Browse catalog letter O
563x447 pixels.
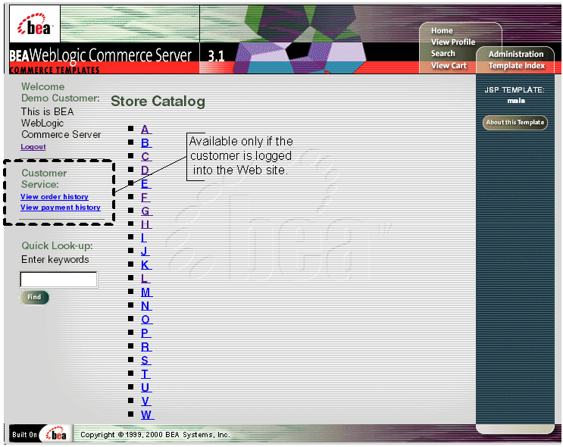(146, 320)
